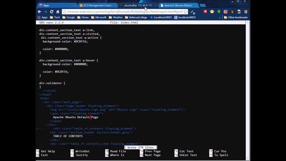Image resolution: width=286 pixels, height=161 pixels.
Task: Open the Other bookmarks folder
Action: point(236,17)
